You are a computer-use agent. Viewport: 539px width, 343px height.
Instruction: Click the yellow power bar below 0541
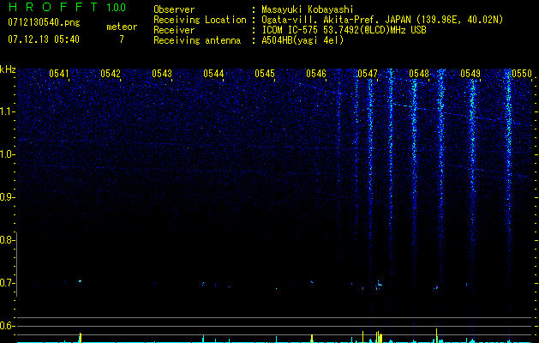[80, 338]
